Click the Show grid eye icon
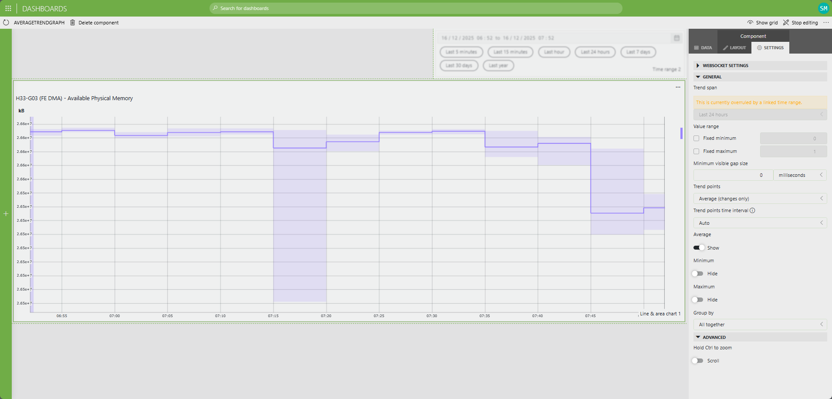Screen dimensions: 832x399 [750, 23]
